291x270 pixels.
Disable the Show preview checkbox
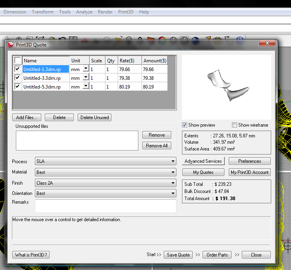point(184,125)
